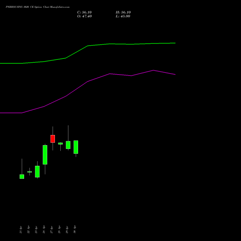Select the last green candle for 30 Apr
Screen dimensions: 241x241
pyautogui.click(x=76, y=147)
